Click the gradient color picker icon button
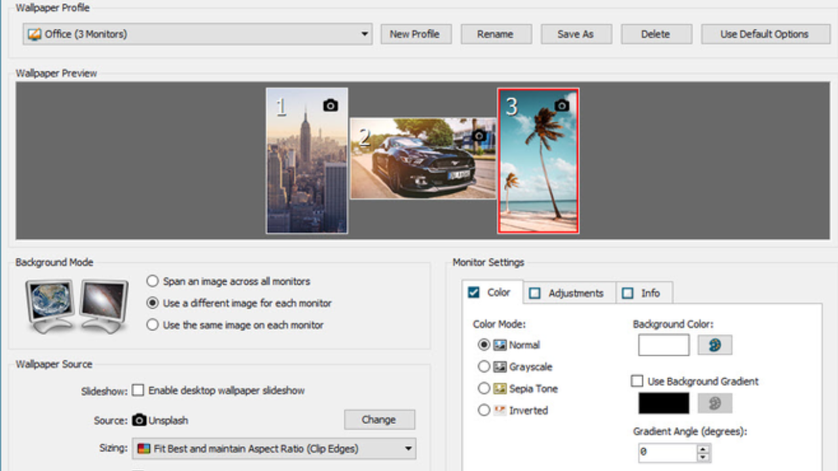The image size is (838, 471). pos(714,404)
